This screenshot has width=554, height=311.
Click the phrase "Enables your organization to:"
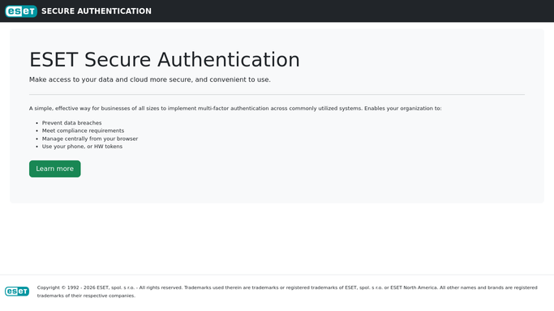(403, 109)
